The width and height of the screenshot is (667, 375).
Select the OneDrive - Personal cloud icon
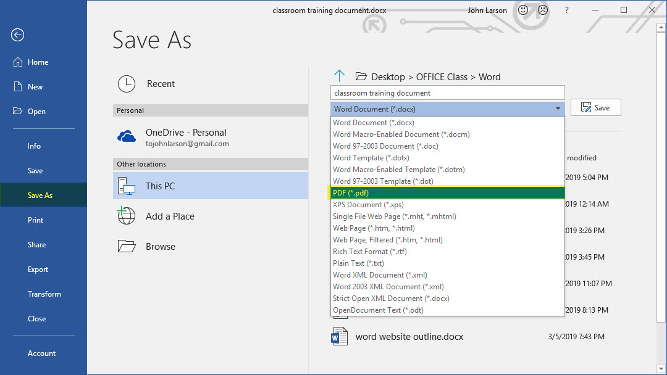(x=127, y=137)
